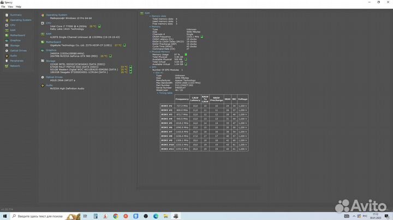Open Task View on the taskbar
Image resolution: width=393 pixels, height=220 pixels.
[x=85, y=216]
